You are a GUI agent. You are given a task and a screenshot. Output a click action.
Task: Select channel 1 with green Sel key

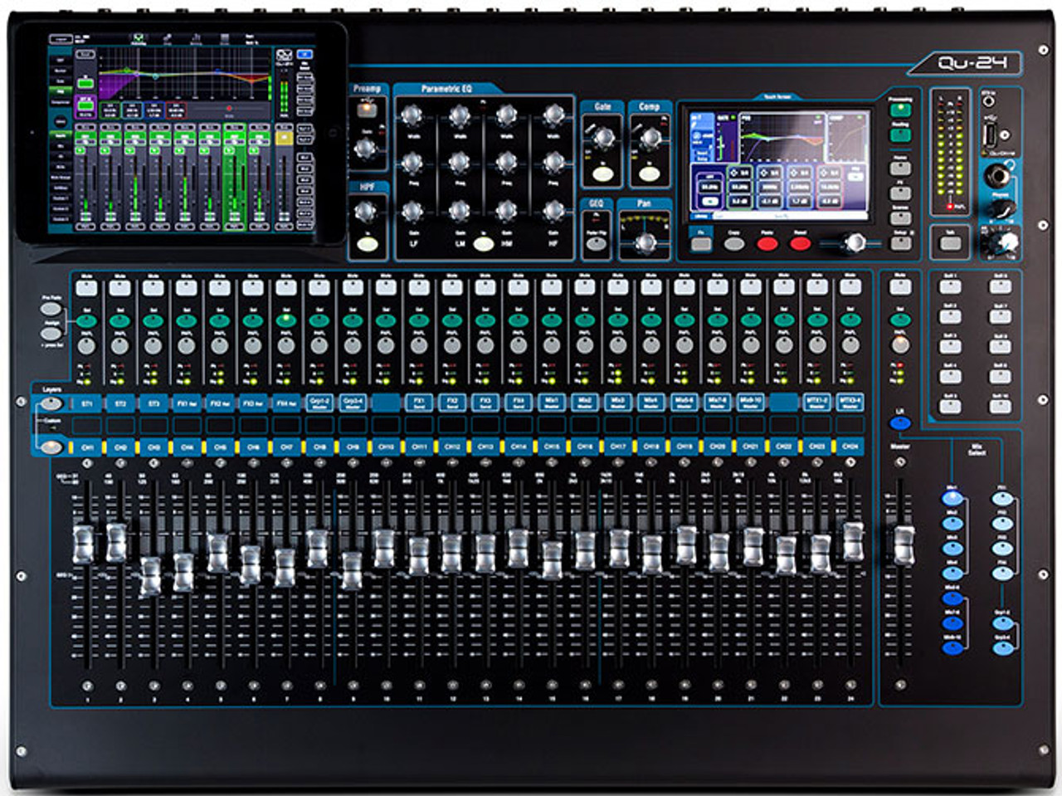pos(86,320)
